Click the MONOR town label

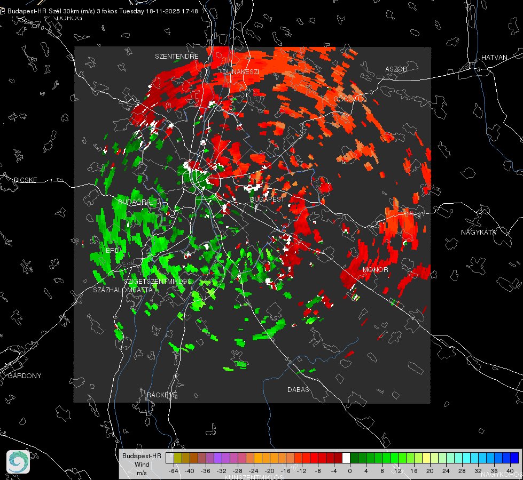[375, 269]
